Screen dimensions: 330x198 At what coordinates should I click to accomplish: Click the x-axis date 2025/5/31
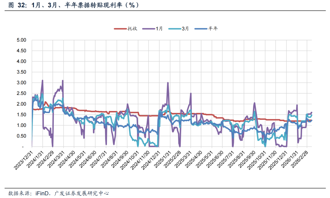pyautogui.click(x=204, y=160)
